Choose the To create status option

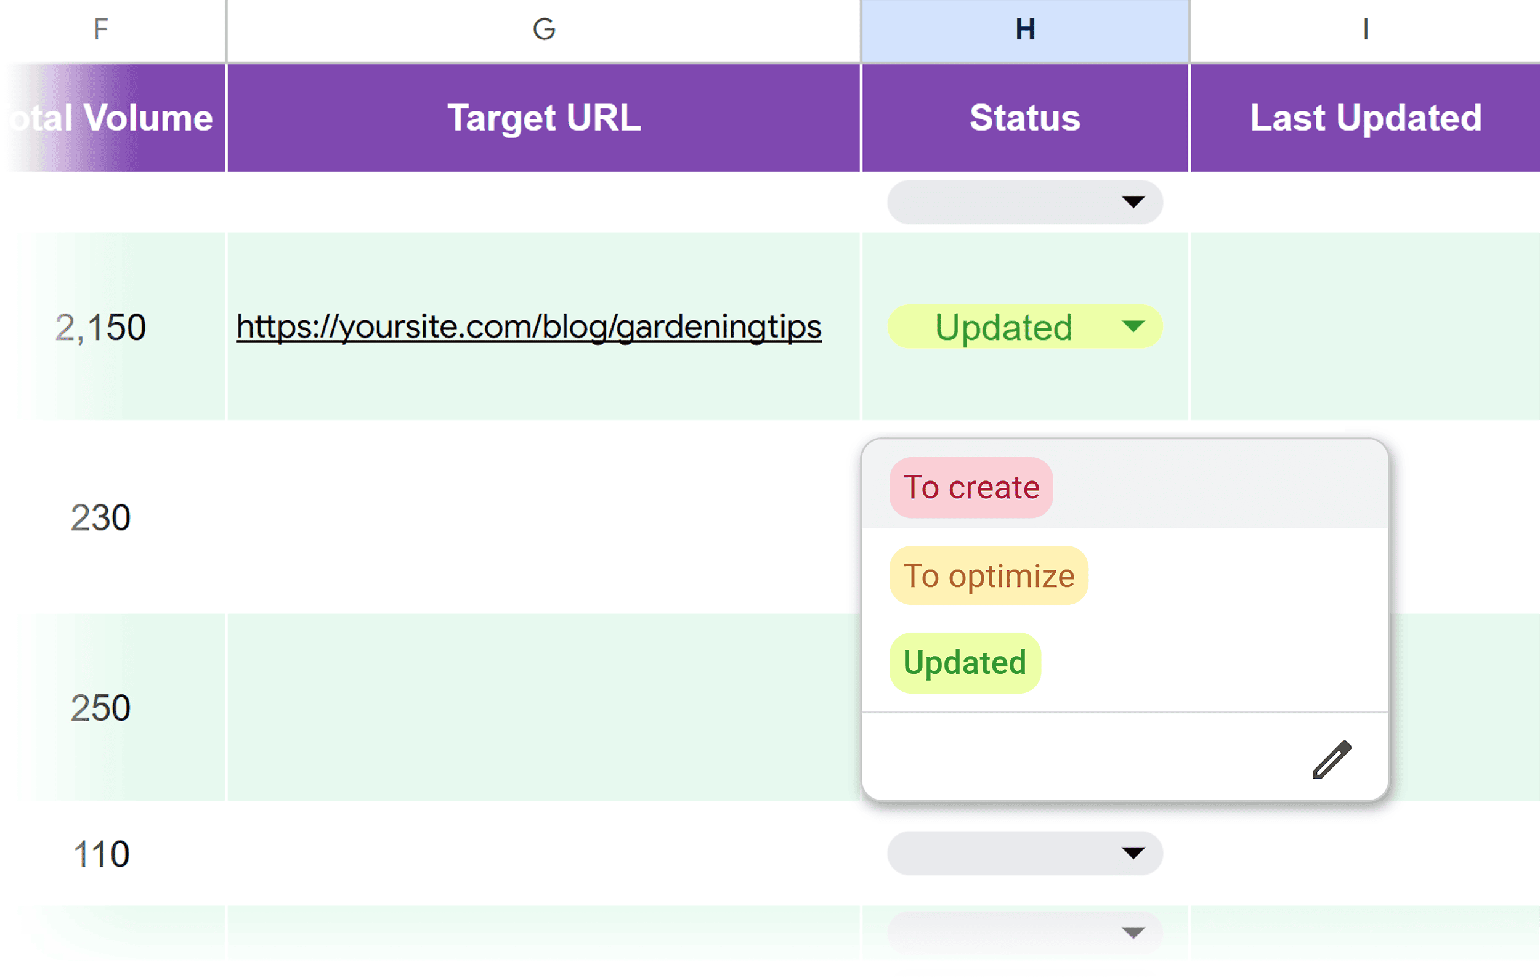tap(970, 487)
